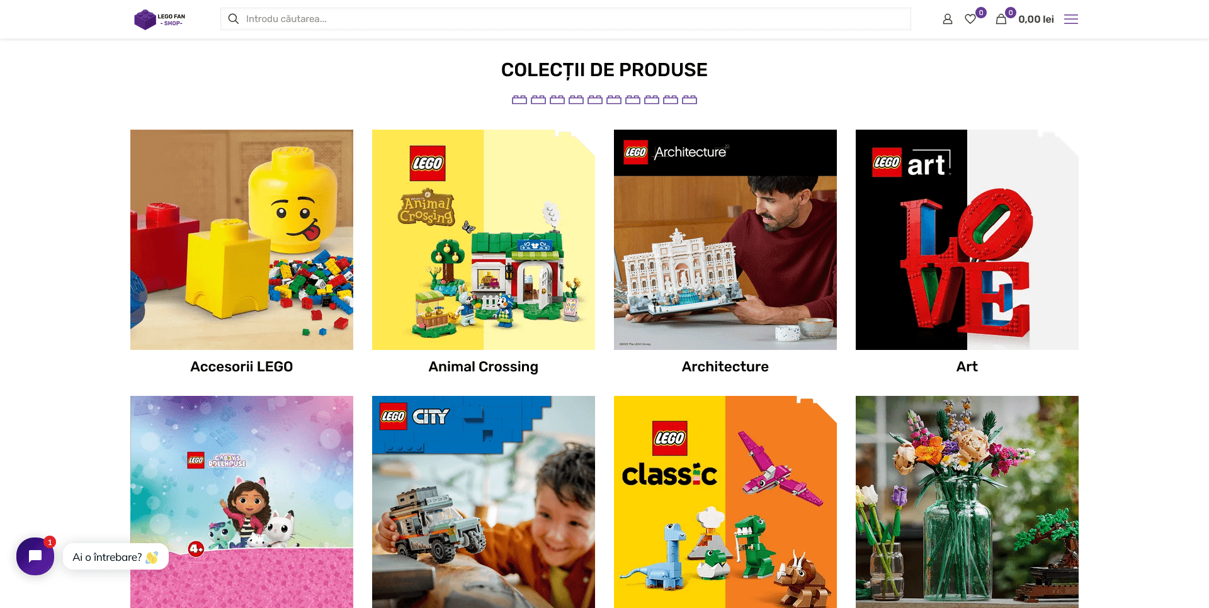
Task: Open the chat bubble widget
Action: [35, 556]
